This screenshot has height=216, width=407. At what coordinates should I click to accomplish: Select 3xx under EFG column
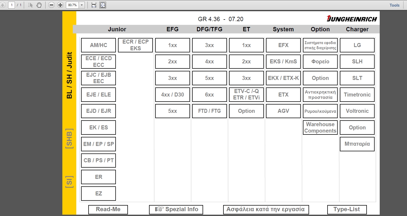click(x=173, y=78)
